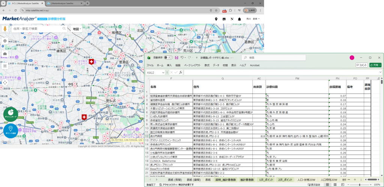Click the Excel コメント button
This screenshot has height=187, width=384.
click(362, 65)
